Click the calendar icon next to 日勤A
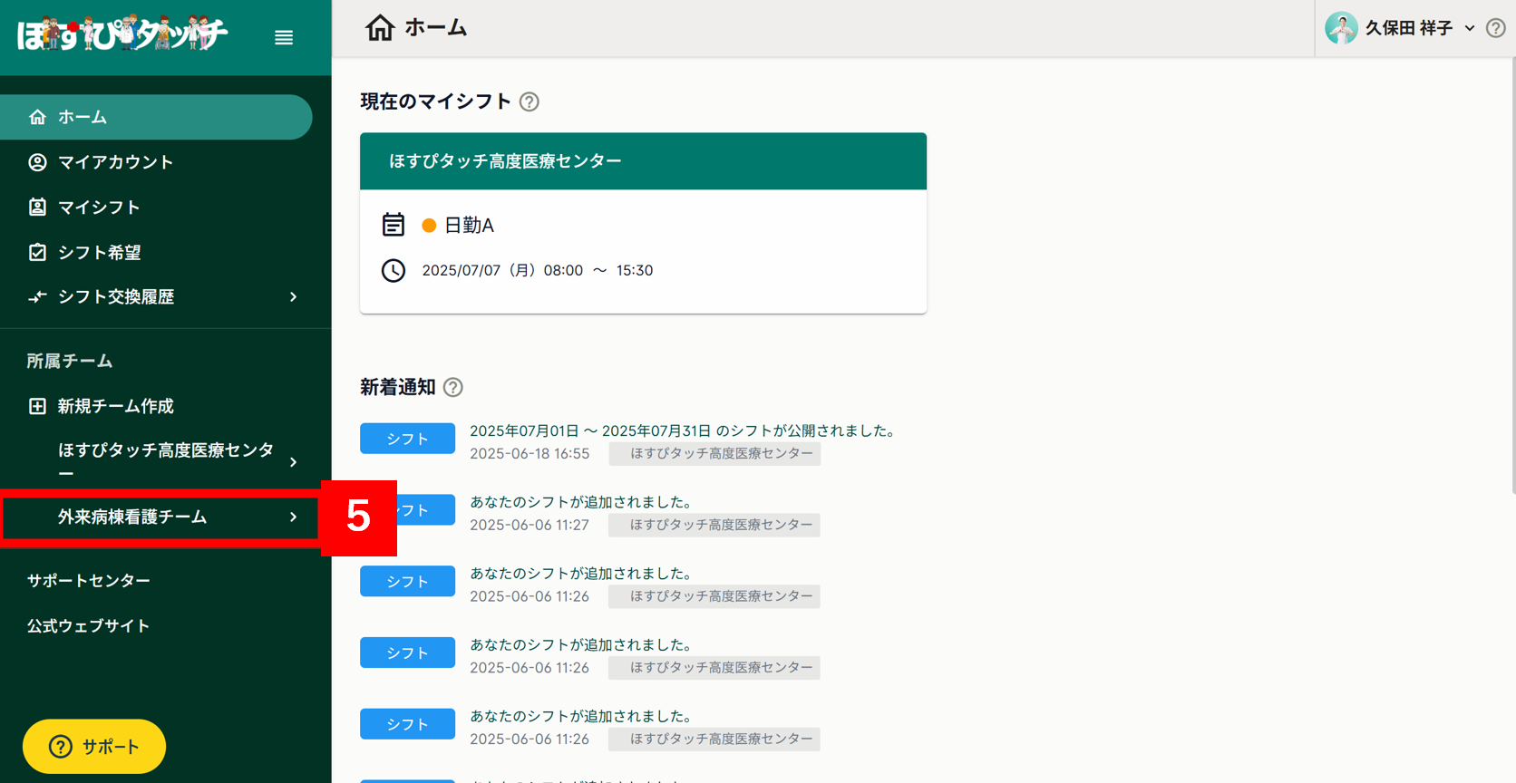This screenshot has height=783, width=1516. [393, 225]
